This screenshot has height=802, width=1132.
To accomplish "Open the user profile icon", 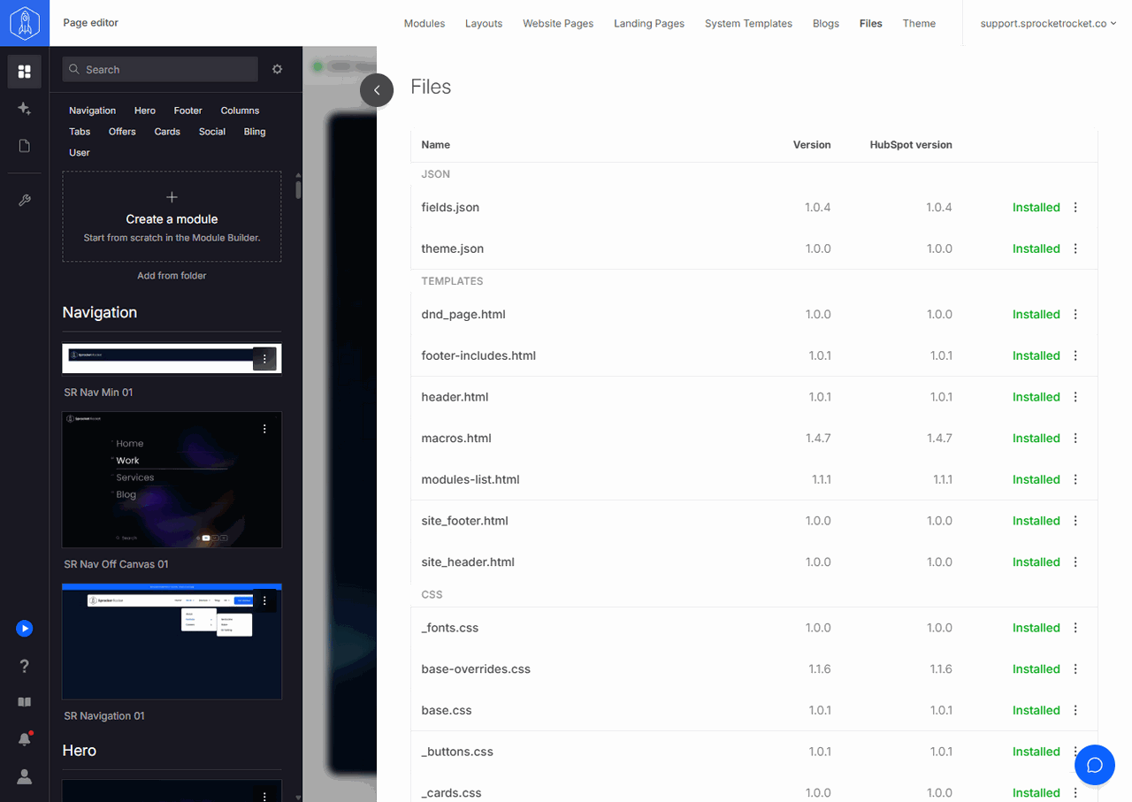I will tap(25, 776).
